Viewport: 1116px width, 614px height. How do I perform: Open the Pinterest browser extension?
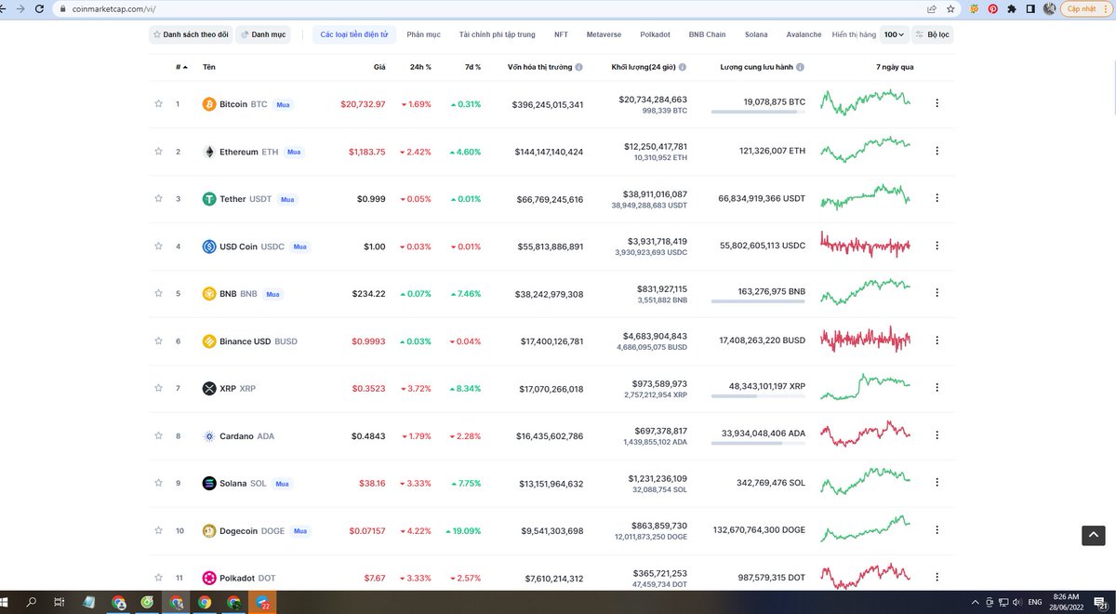click(993, 8)
